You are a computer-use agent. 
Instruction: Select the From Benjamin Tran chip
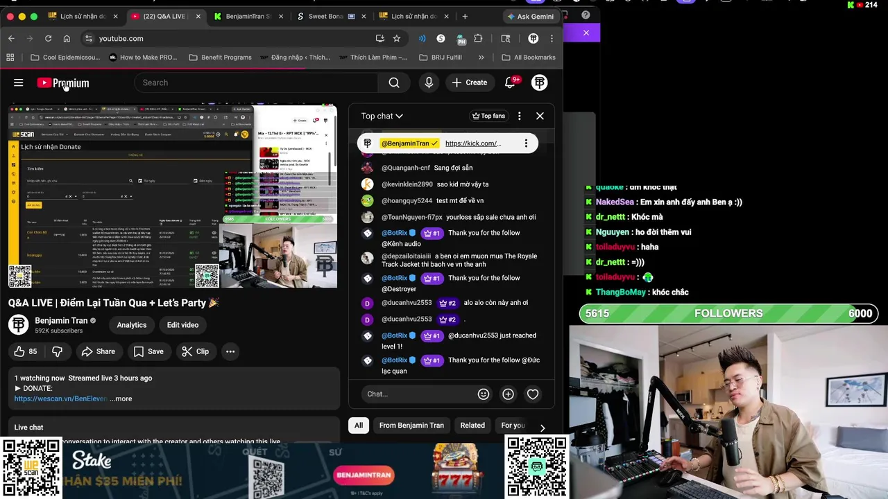point(411,426)
